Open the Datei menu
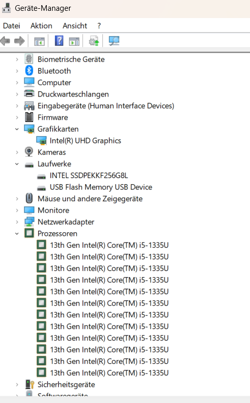Viewport: 250px width, 403px height. 11,26
